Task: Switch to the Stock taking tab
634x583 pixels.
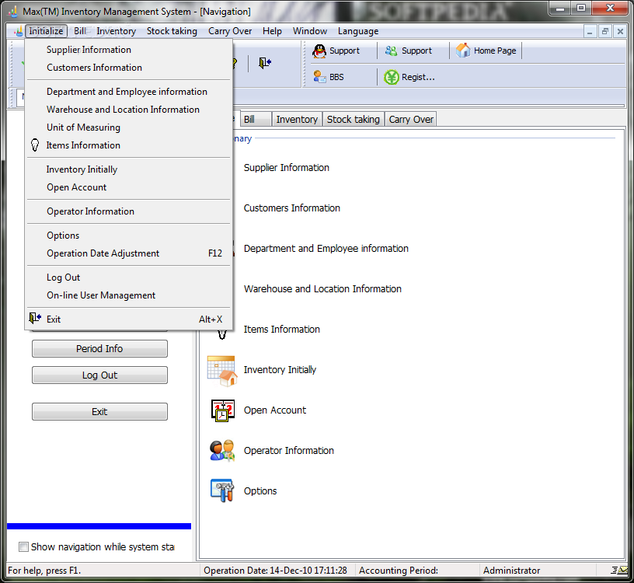Action: [353, 120]
